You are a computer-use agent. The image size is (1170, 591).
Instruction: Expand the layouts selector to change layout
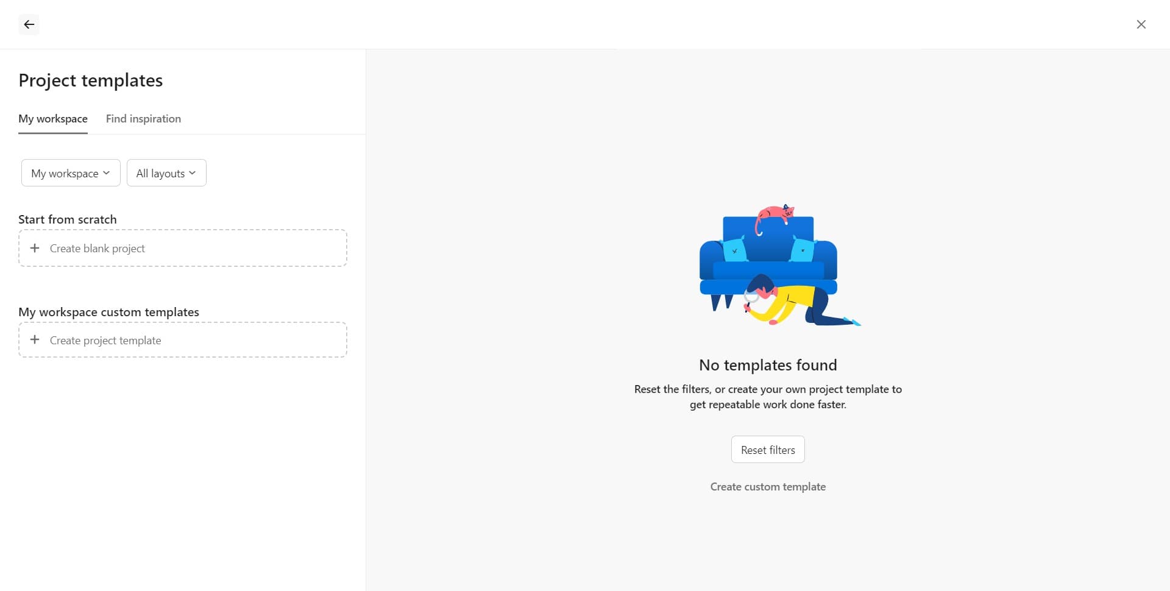coord(166,172)
